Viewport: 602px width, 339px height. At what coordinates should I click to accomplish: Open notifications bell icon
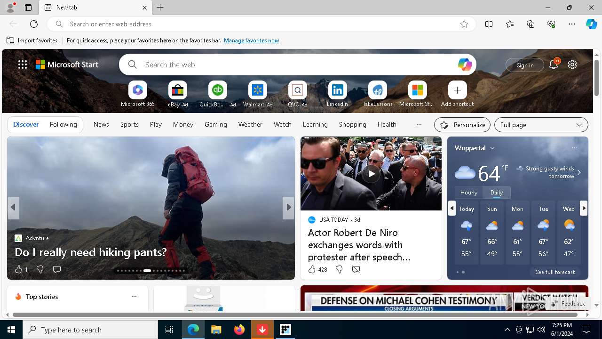click(554, 65)
